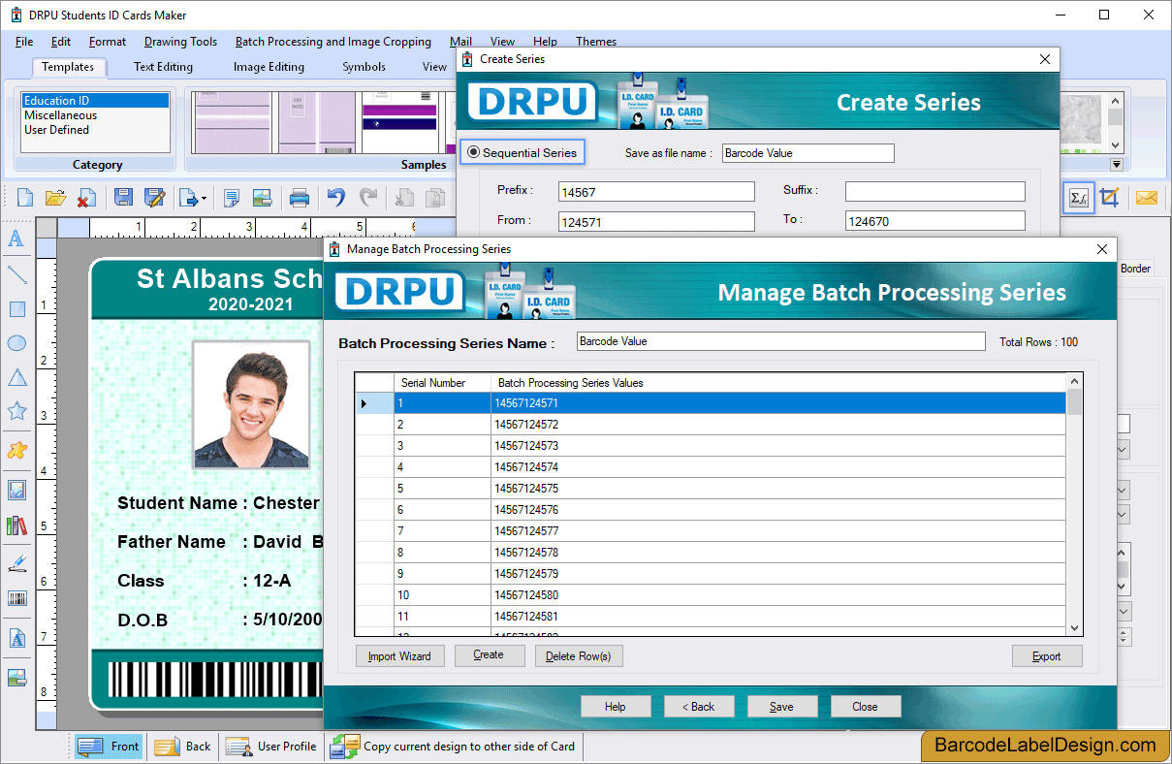This screenshot has height=764, width=1172.
Task: Click the toolbar picture export icon
Action: (x=262, y=198)
